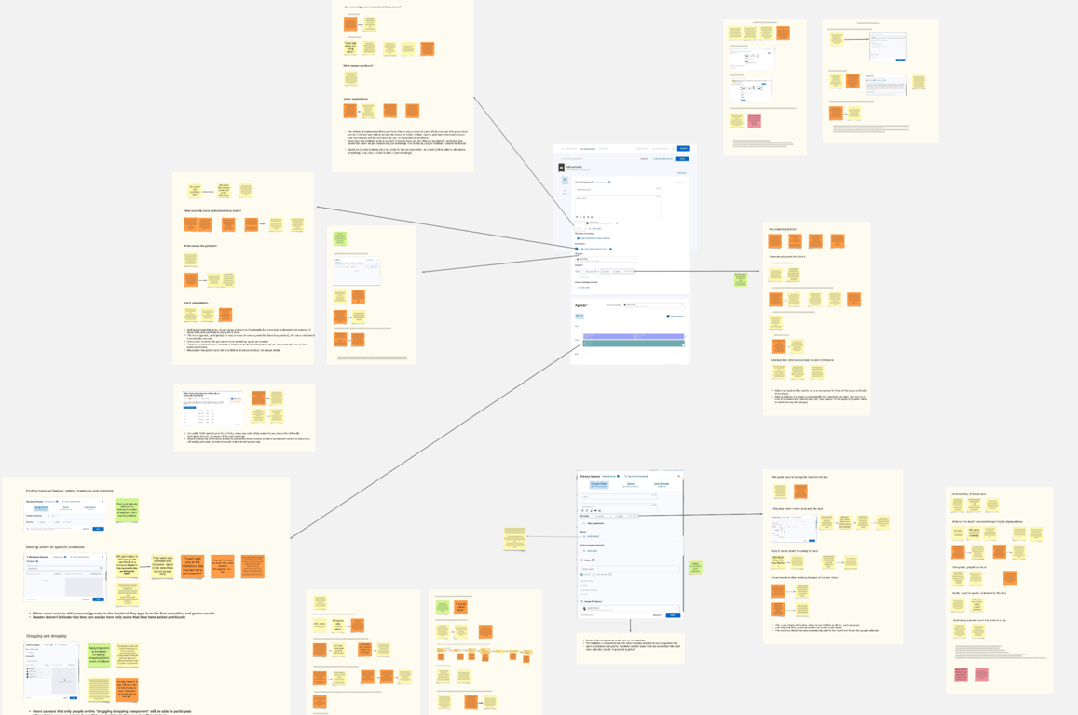Click the Title field in Plenary Session
This screenshot has width=1078, height=715.
click(619, 496)
